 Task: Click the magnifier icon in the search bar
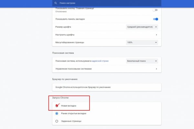(x=56, y=3)
